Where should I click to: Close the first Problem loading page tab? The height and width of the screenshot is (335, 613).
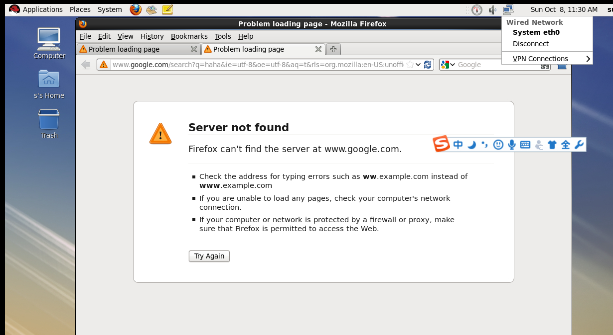pyautogui.click(x=194, y=49)
